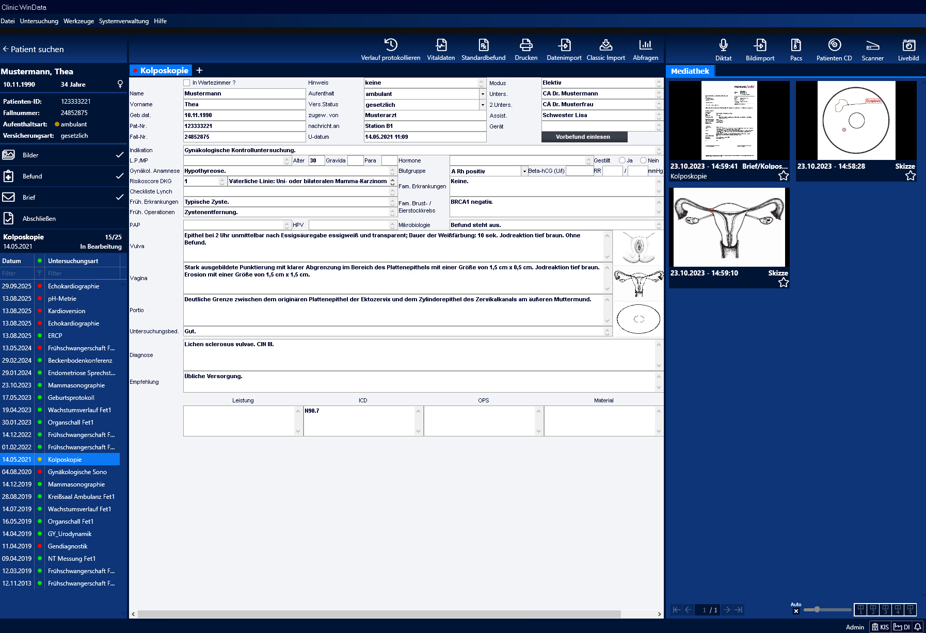Adjust the thumbnail size slider
Viewport: 926px width, 633px height.
817,610
